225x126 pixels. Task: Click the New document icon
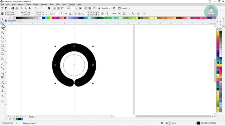(2, 8)
